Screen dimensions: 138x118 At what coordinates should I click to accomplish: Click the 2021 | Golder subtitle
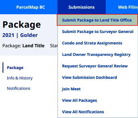[x=20, y=35]
